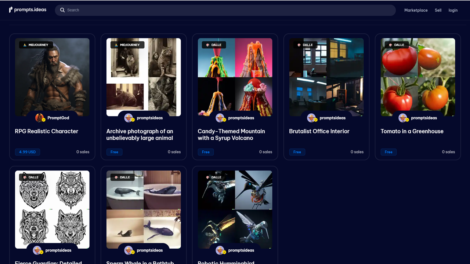Click the PromptGod author name
The width and height of the screenshot is (470, 264).
(58, 118)
